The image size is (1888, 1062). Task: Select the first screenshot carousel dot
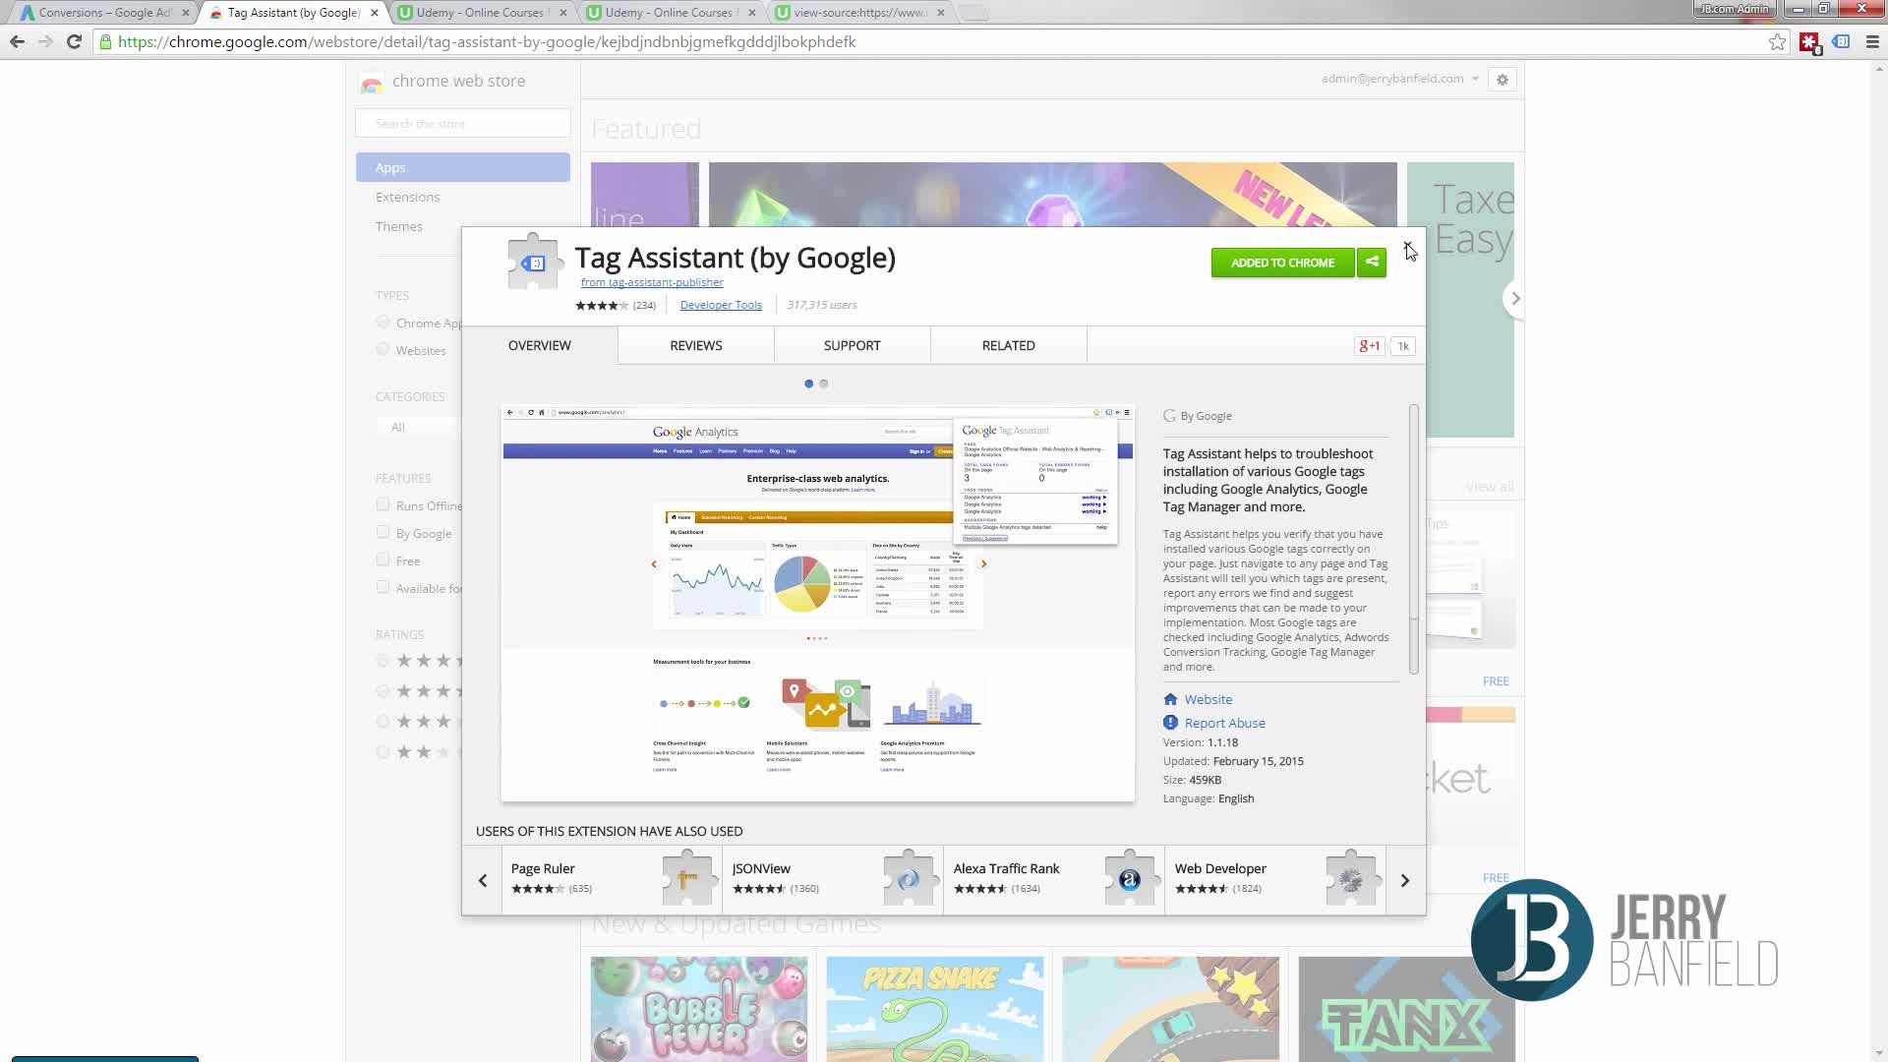point(808,384)
